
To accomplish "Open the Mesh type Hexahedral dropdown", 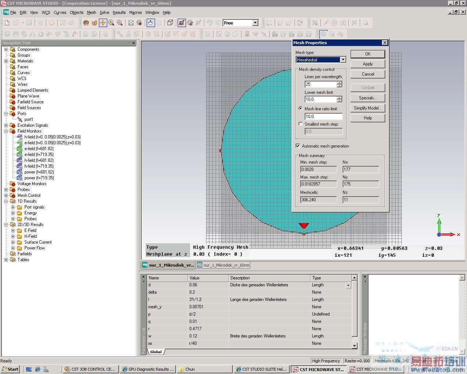I will [x=343, y=60].
